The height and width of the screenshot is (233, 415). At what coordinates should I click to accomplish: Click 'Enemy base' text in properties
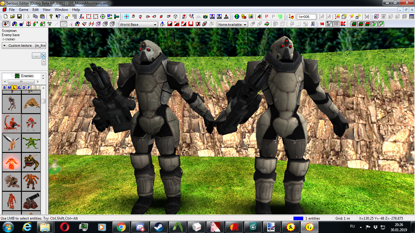coord(11,35)
